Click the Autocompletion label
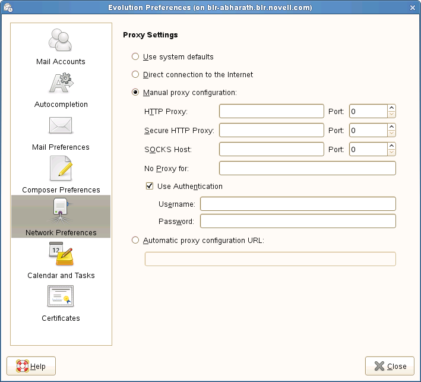421x382 pixels. pyautogui.click(x=61, y=104)
